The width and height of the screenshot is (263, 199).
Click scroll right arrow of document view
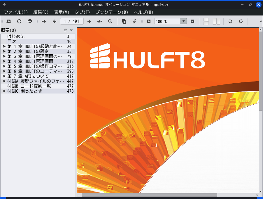[x=257, y=195]
